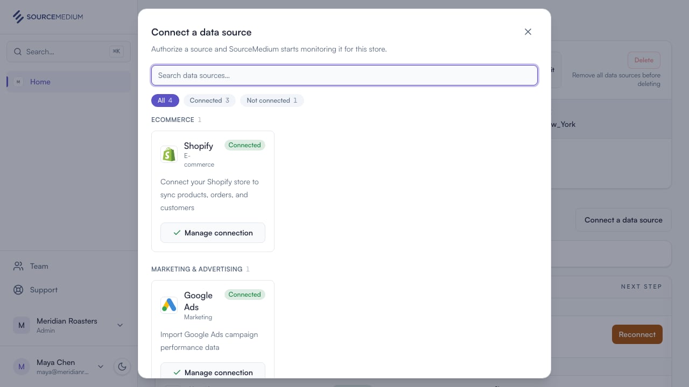The image size is (689, 387).
Task: Open Manage connection for Google Ads
Action: (213, 370)
